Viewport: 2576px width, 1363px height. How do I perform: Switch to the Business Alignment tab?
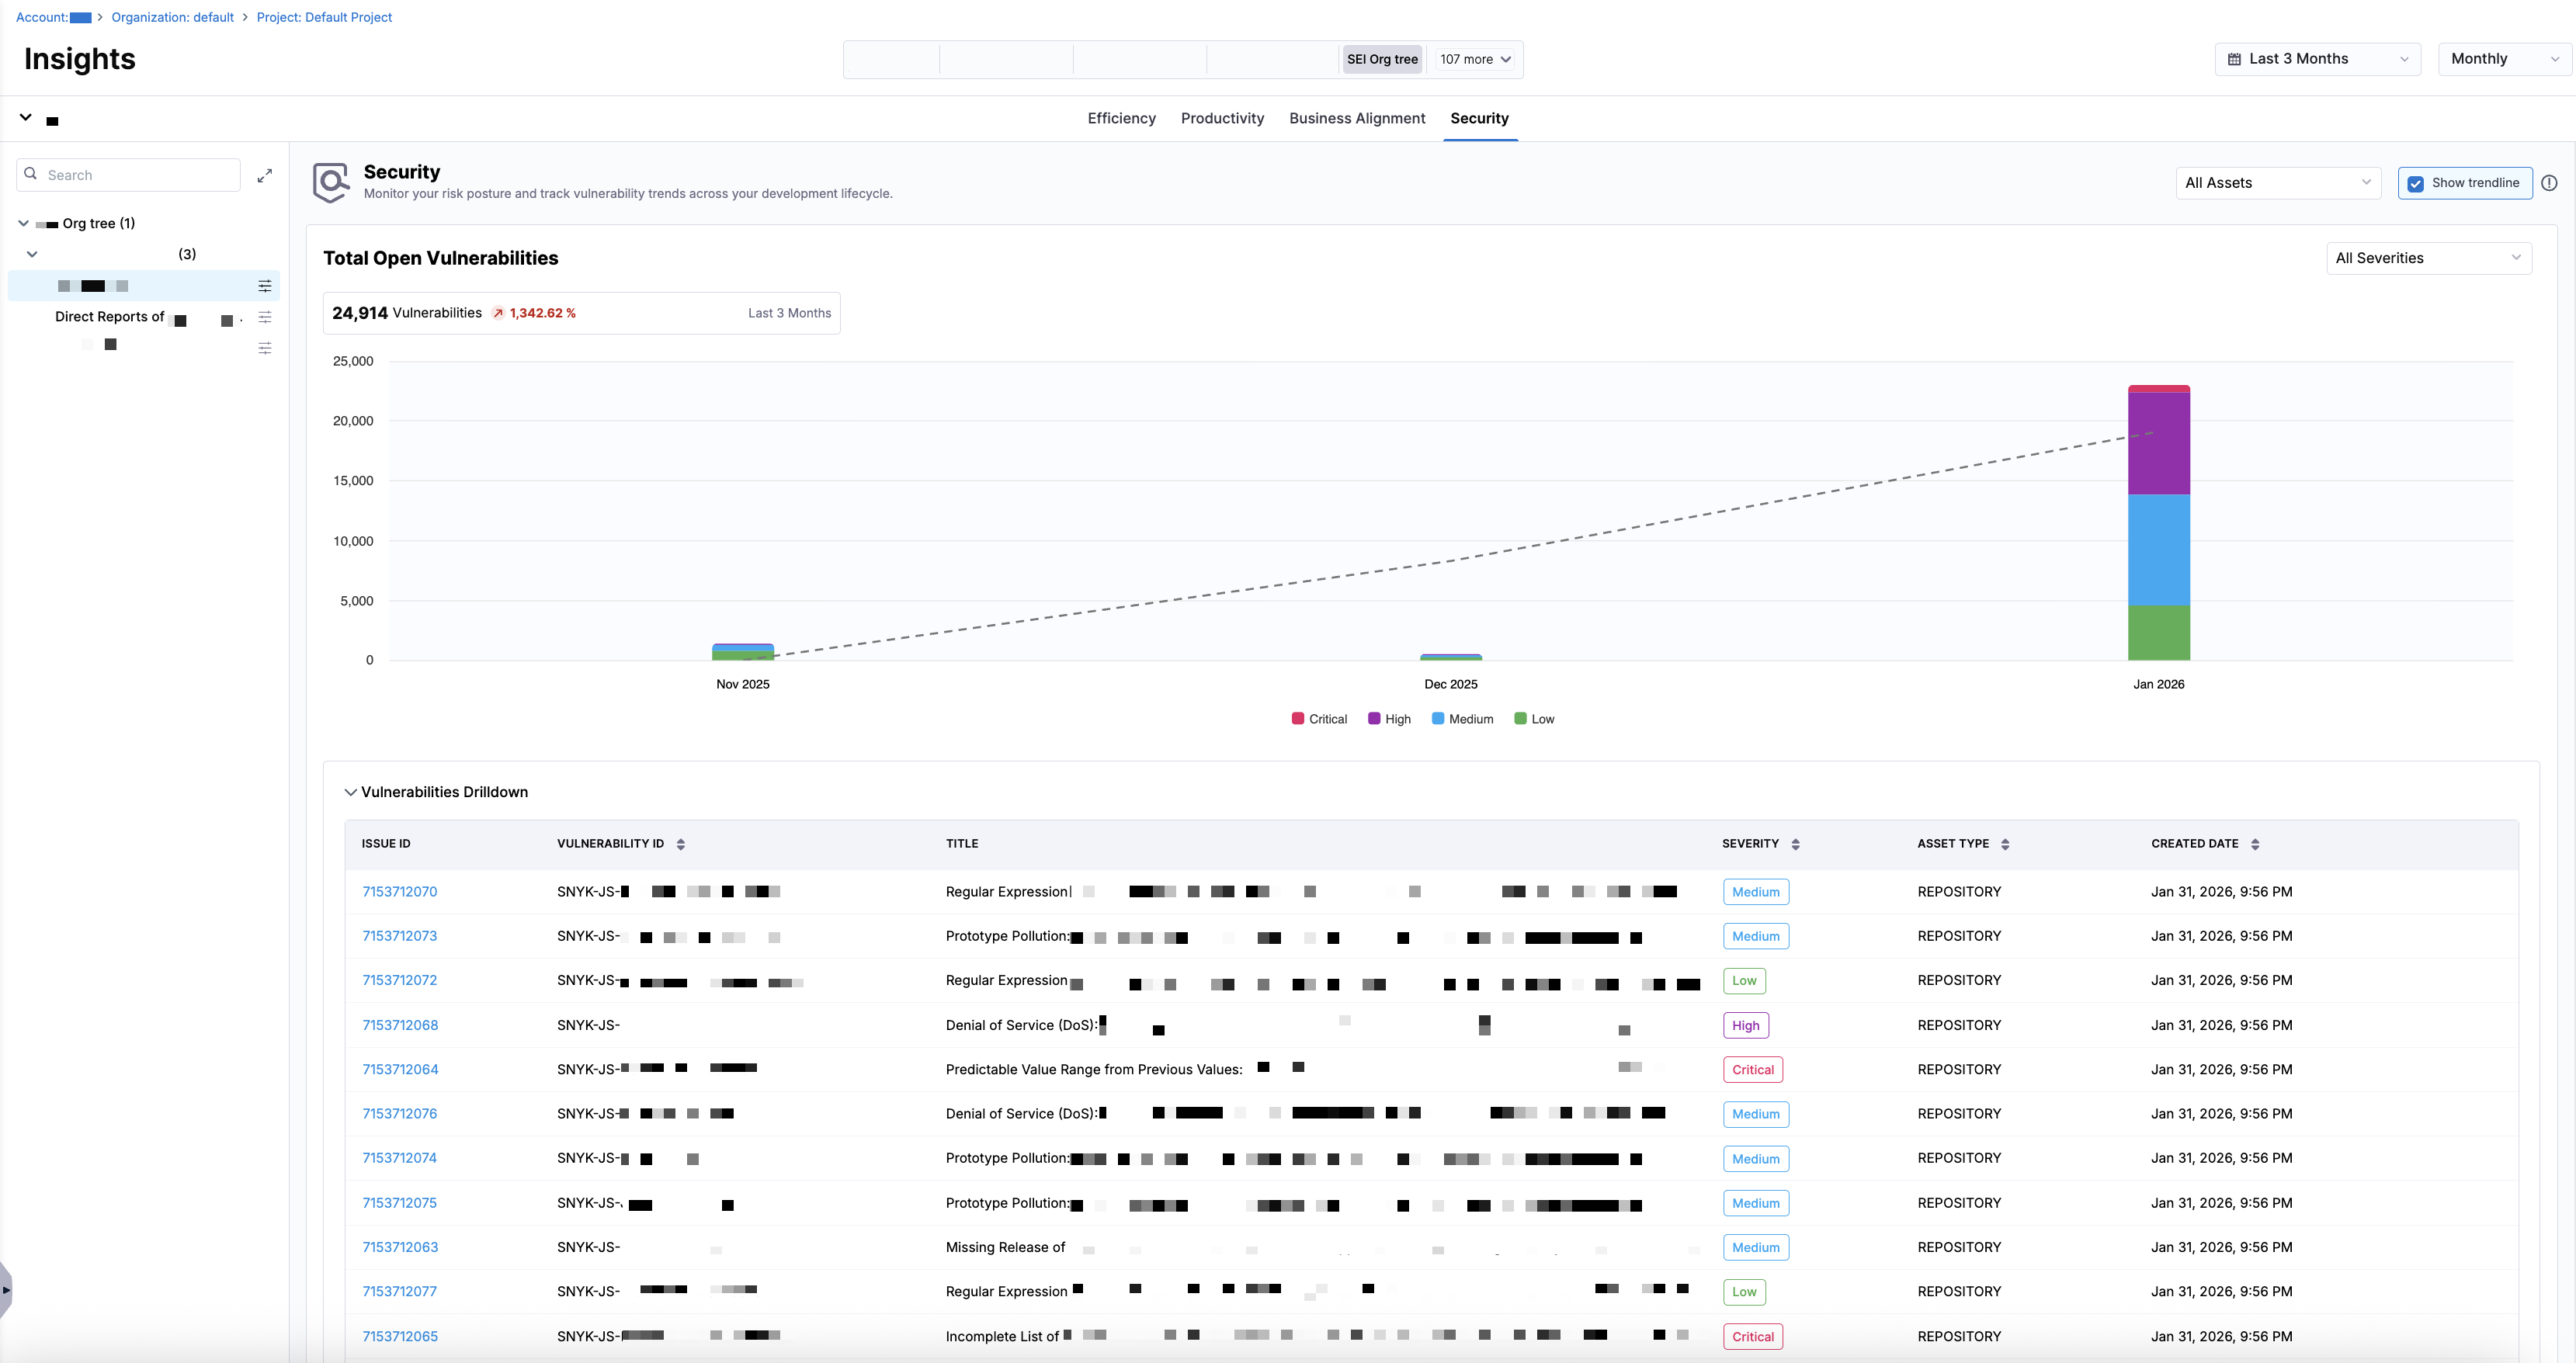1356,118
